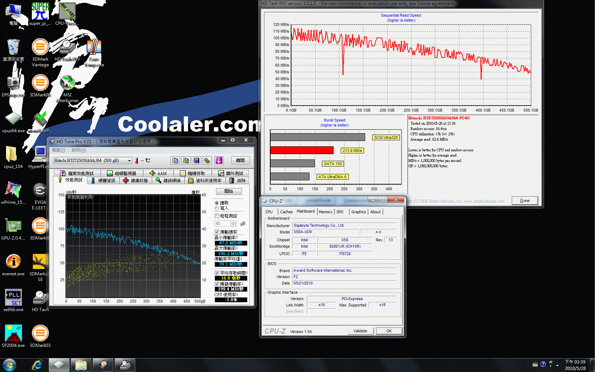Image resolution: width=595 pixels, height=372 pixels.
Task: Open the Core Temp desktop icon
Action: pos(94,52)
